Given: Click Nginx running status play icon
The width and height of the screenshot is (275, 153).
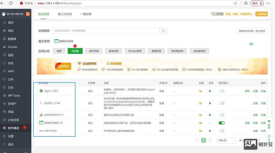Looking at the screenshot, I should click(x=210, y=91).
